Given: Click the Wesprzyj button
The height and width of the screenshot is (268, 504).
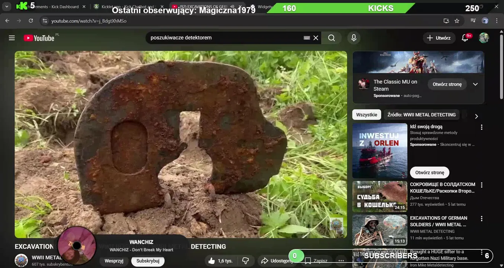Looking at the screenshot, I should (114, 261).
